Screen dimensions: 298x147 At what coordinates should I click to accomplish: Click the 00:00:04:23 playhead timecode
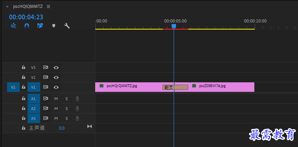[x=26, y=17]
